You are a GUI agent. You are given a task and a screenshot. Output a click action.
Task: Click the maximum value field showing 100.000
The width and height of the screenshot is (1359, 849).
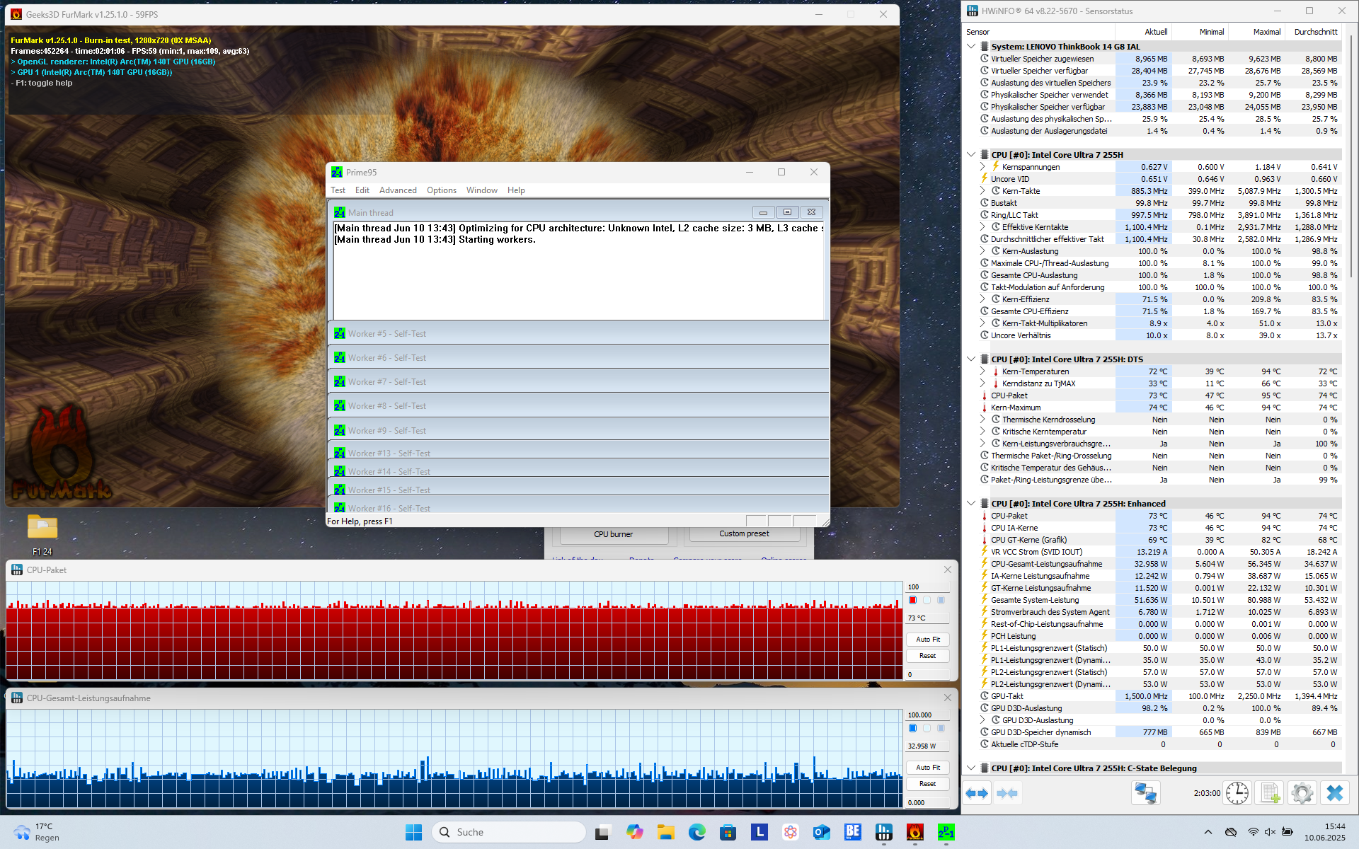[x=927, y=715]
